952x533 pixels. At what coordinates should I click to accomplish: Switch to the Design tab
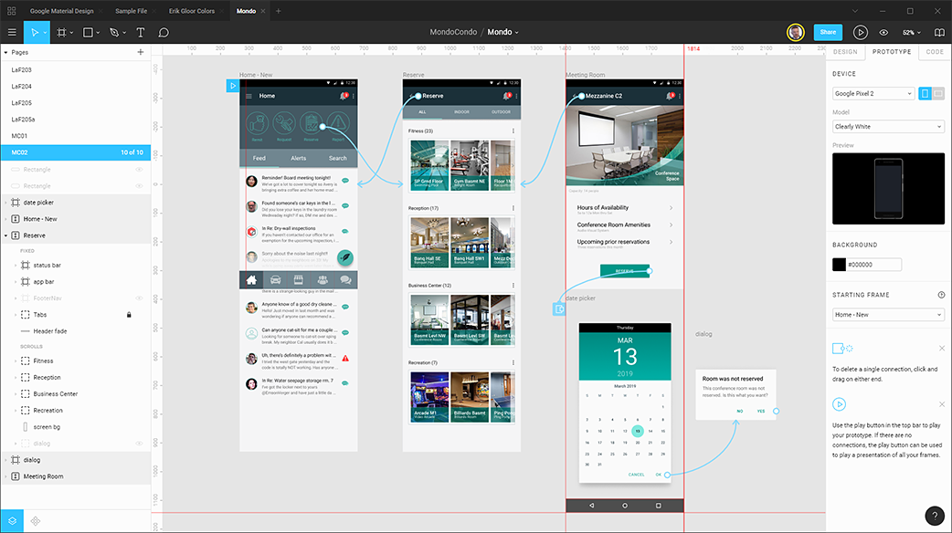846,51
